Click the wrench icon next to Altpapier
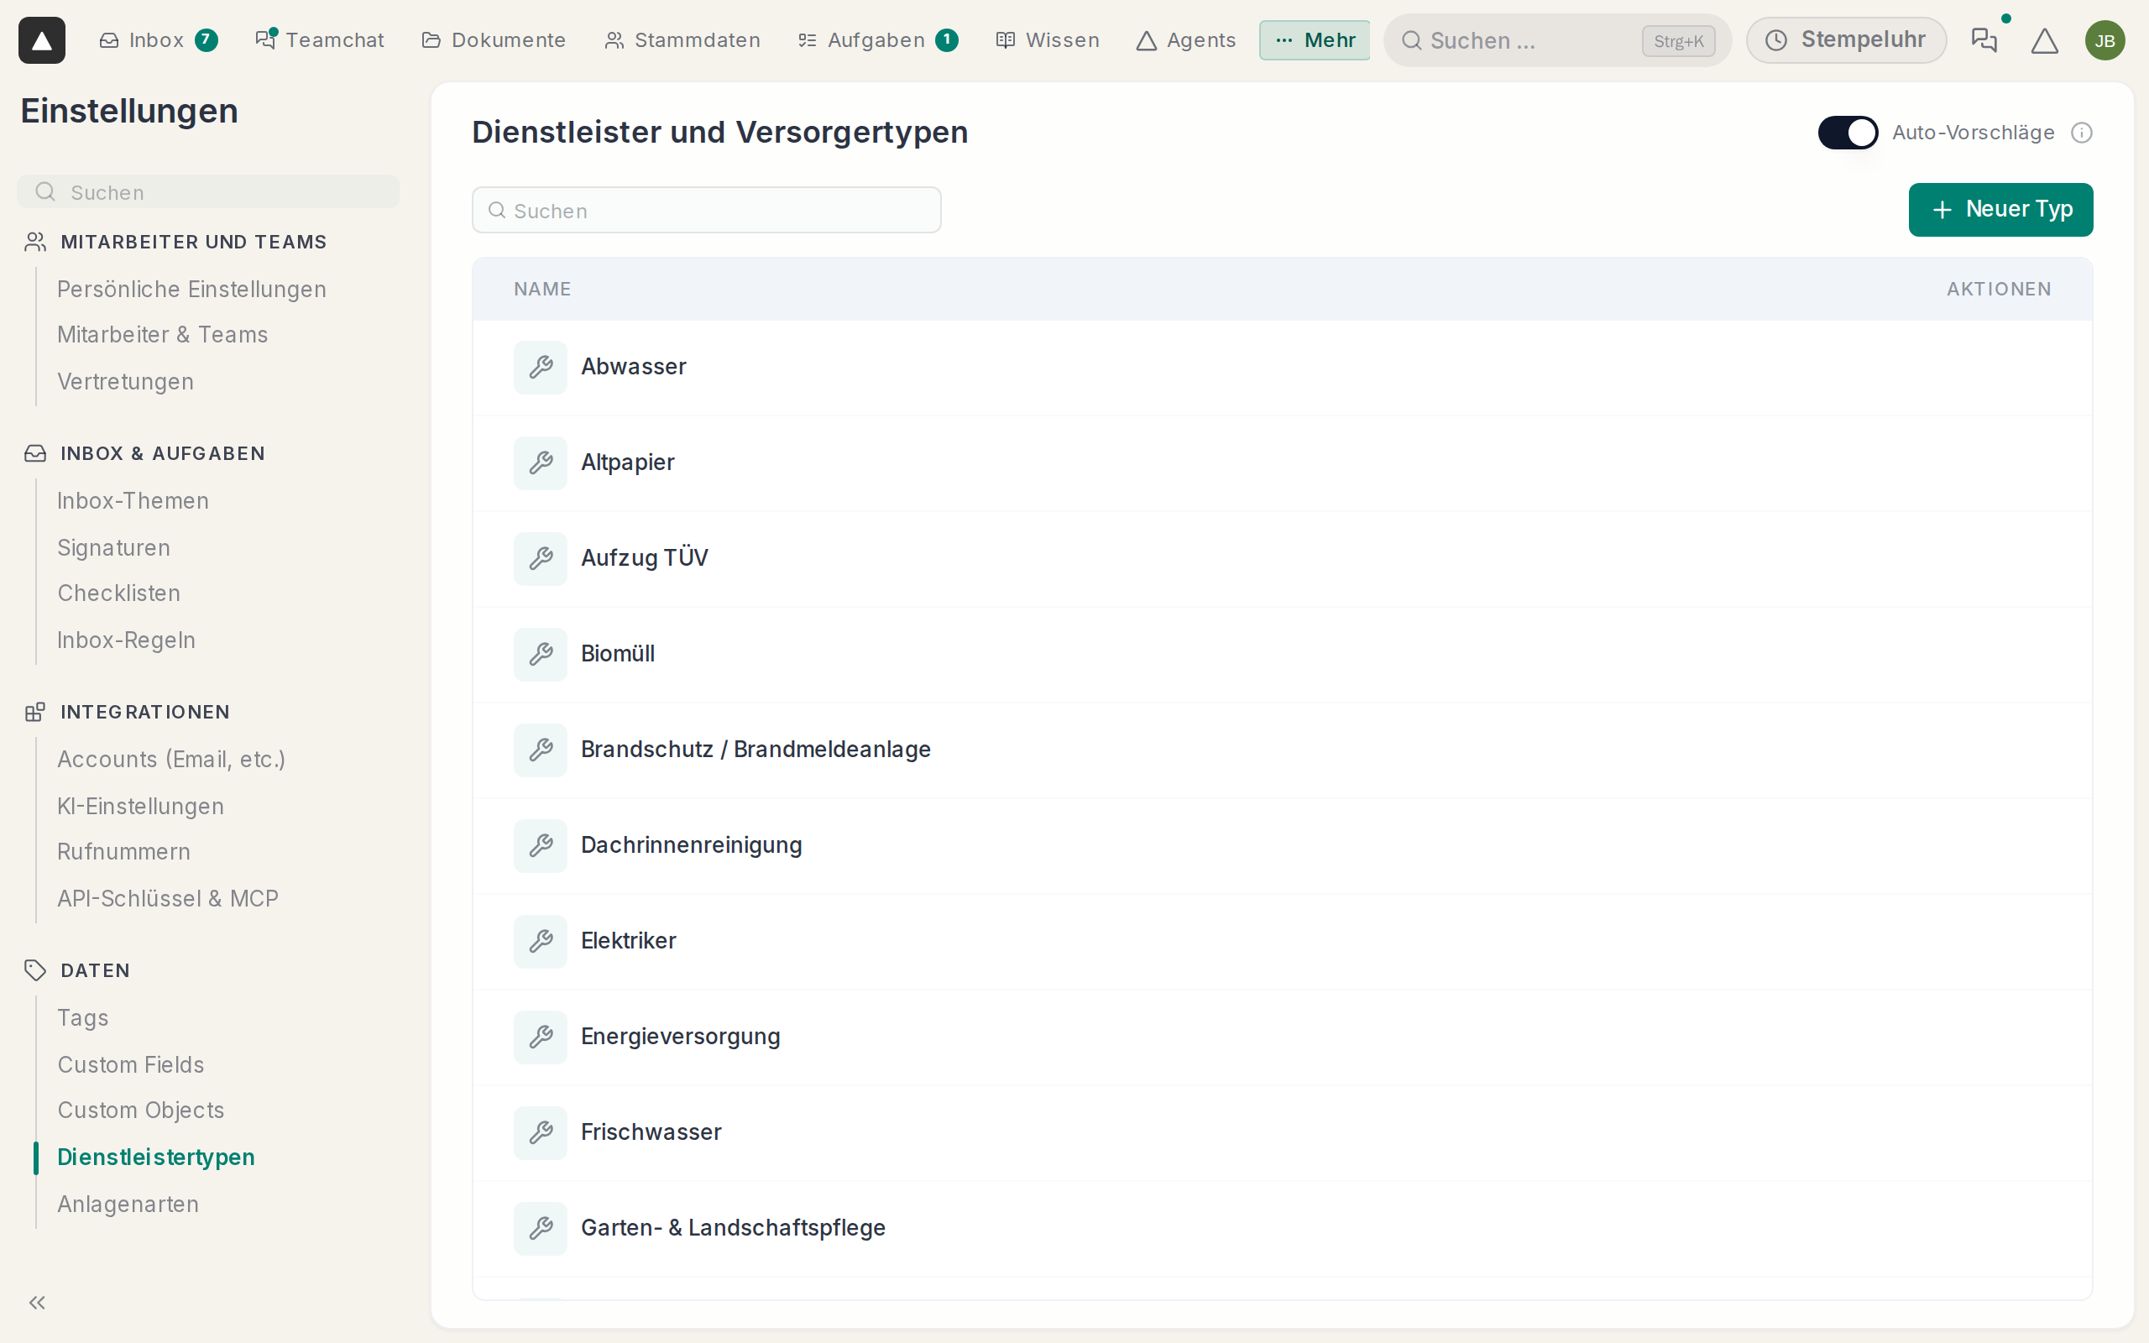The width and height of the screenshot is (2149, 1343). click(x=541, y=462)
